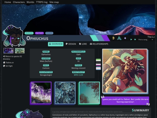Image resolution: width=157 pixels, height=118 pixels.
Task: Open the TTRPG log page
Action: 42,2
